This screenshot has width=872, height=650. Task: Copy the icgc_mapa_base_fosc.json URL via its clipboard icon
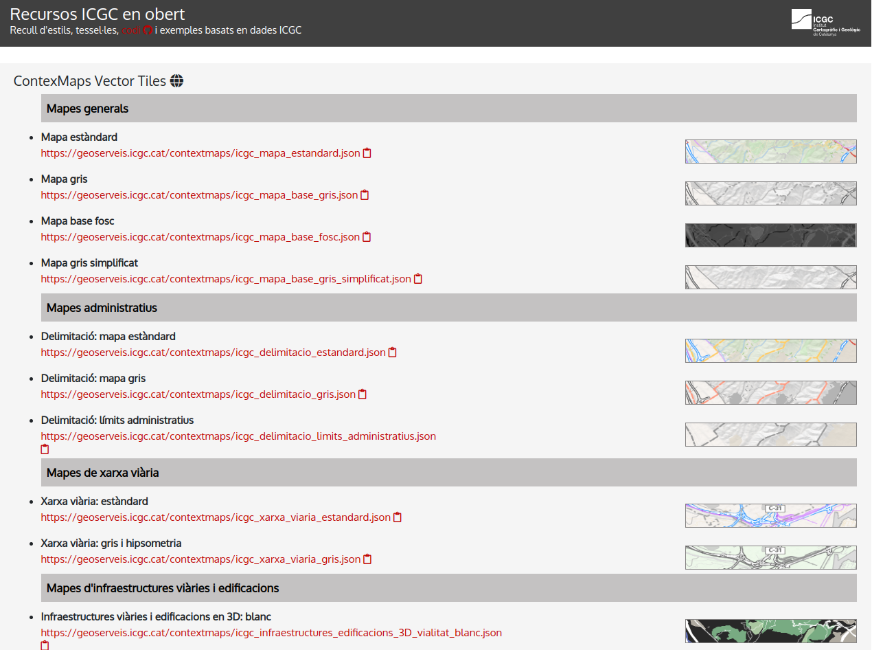pyautogui.click(x=367, y=237)
